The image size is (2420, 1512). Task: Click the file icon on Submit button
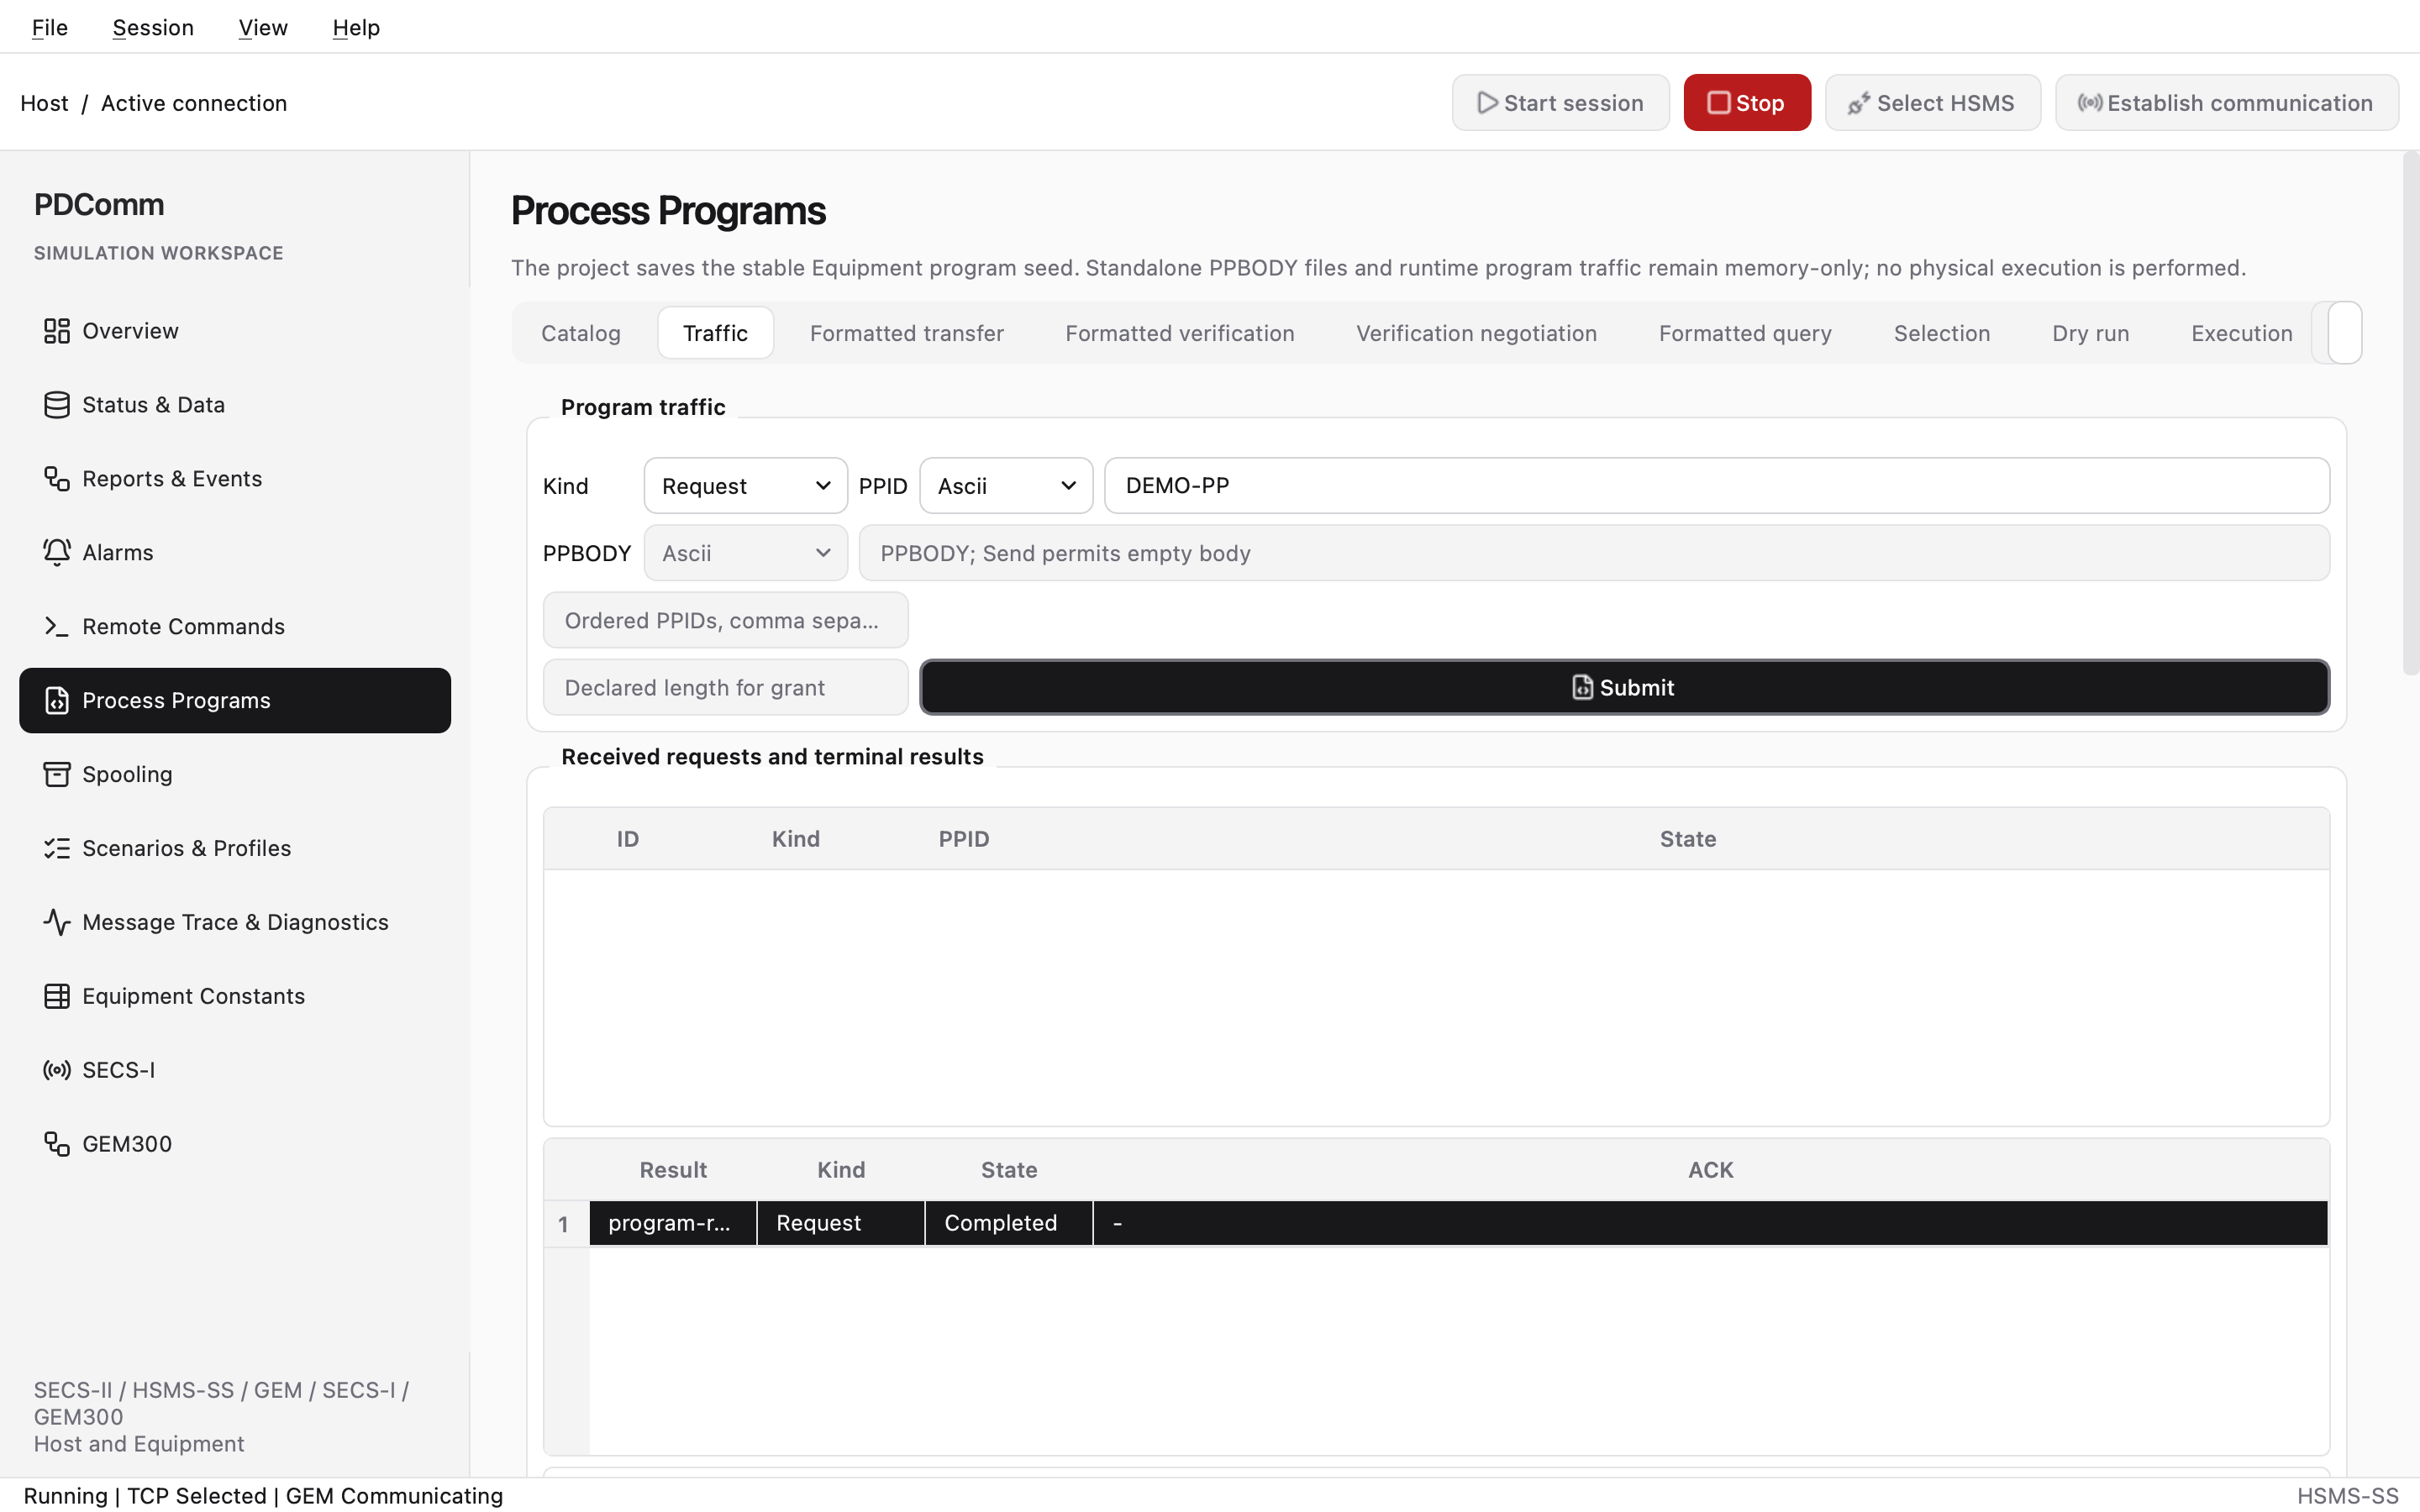1582,688
